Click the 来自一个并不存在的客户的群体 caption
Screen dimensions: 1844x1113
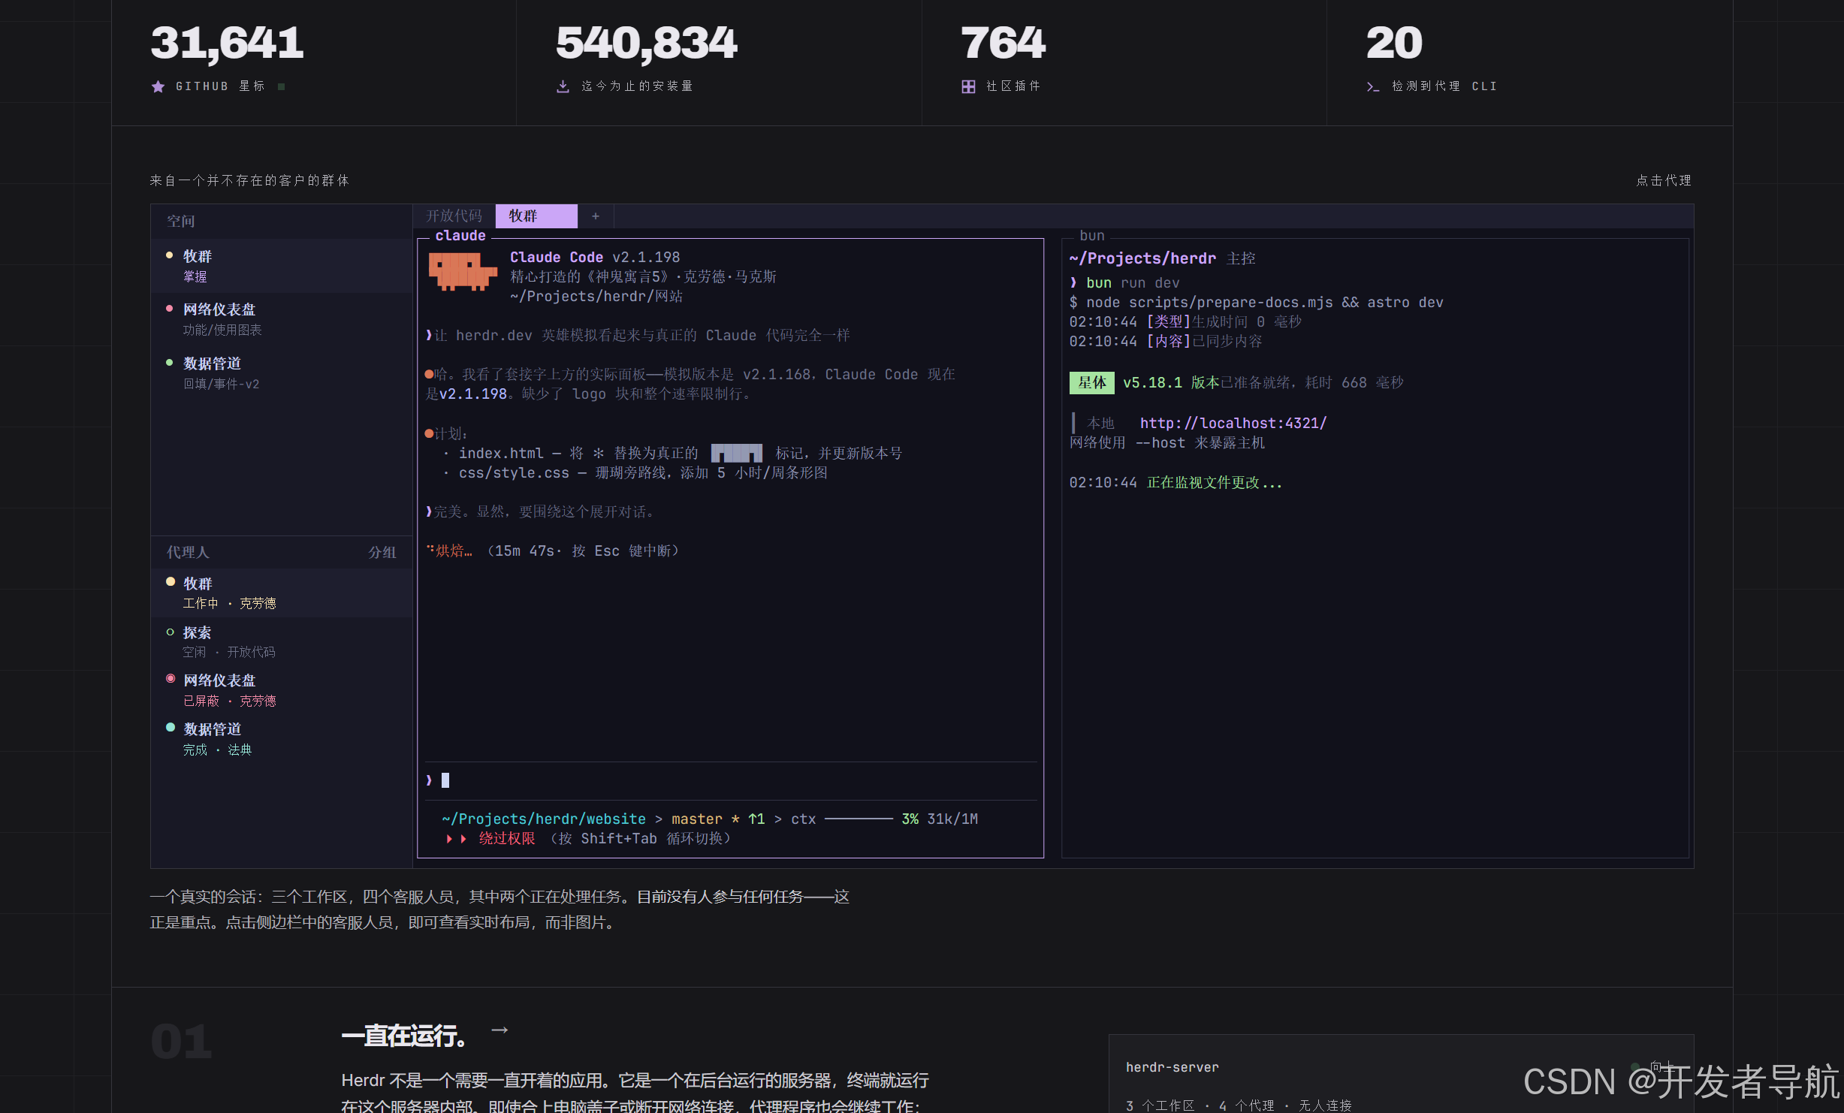point(249,180)
